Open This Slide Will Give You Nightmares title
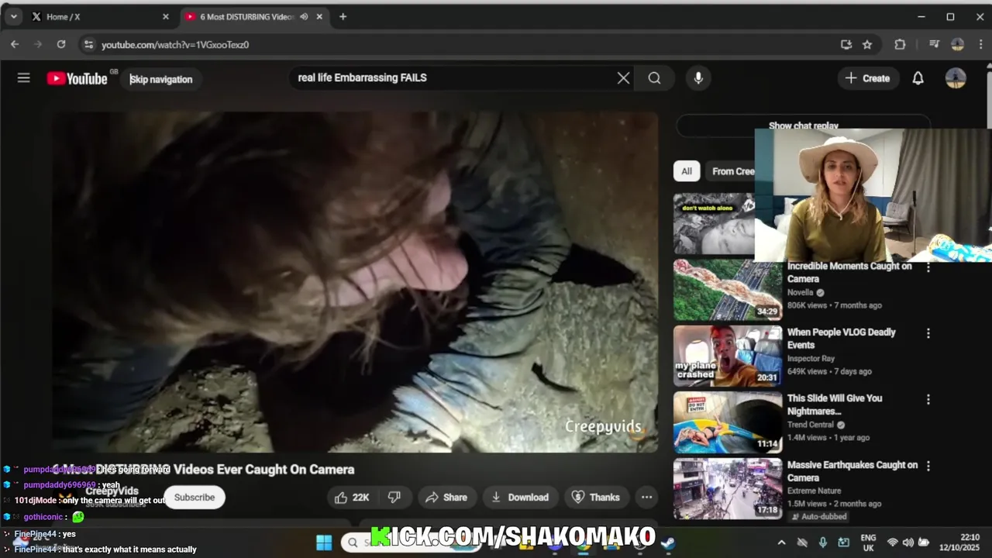This screenshot has height=558, width=992. click(x=835, y=405)
